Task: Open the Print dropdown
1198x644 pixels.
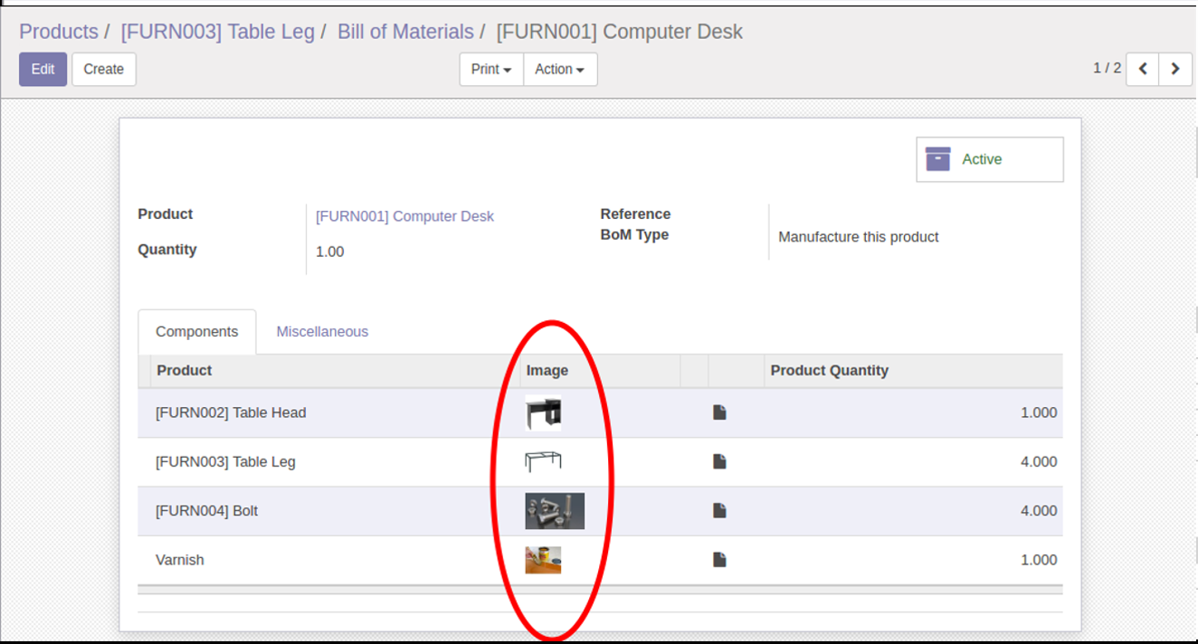Action: coord(491,69)
